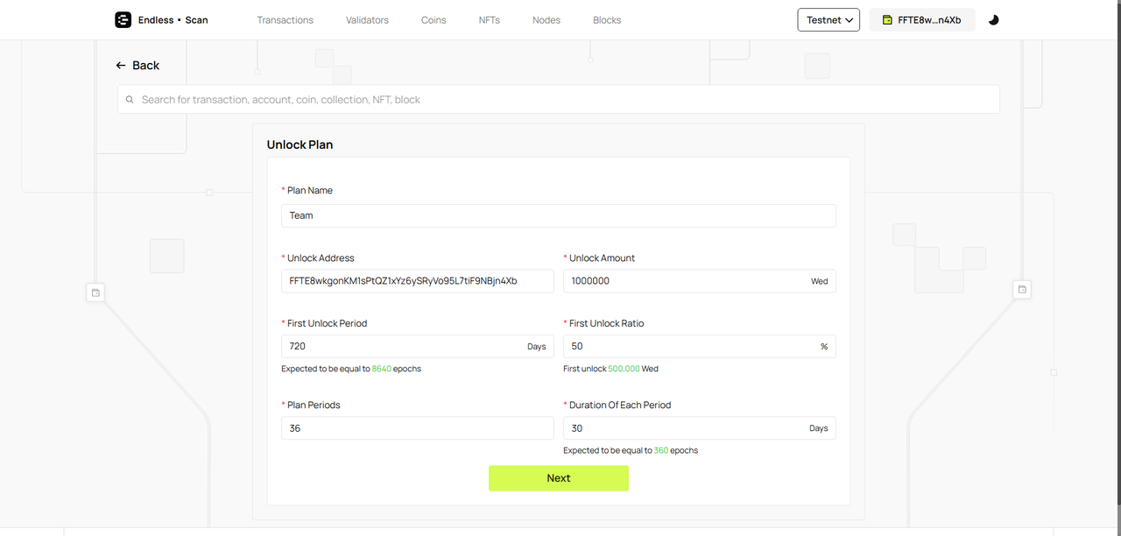Focus the Plan Name field containing Team

[558, 215]
